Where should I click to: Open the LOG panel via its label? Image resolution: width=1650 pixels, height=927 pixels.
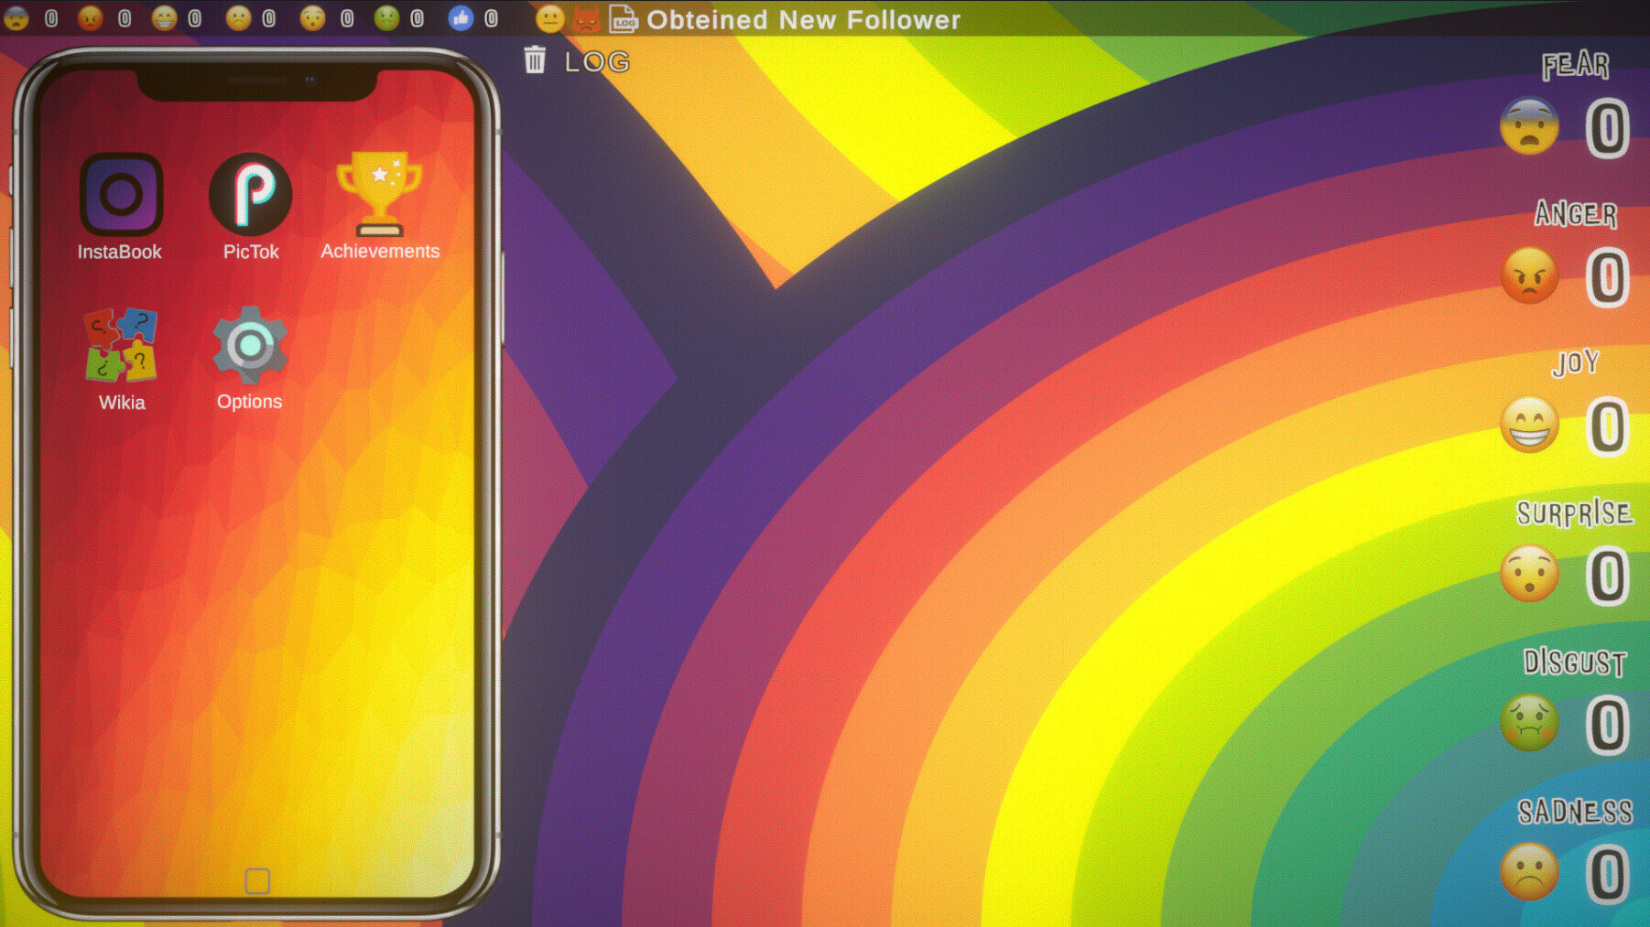pos(596,60)
